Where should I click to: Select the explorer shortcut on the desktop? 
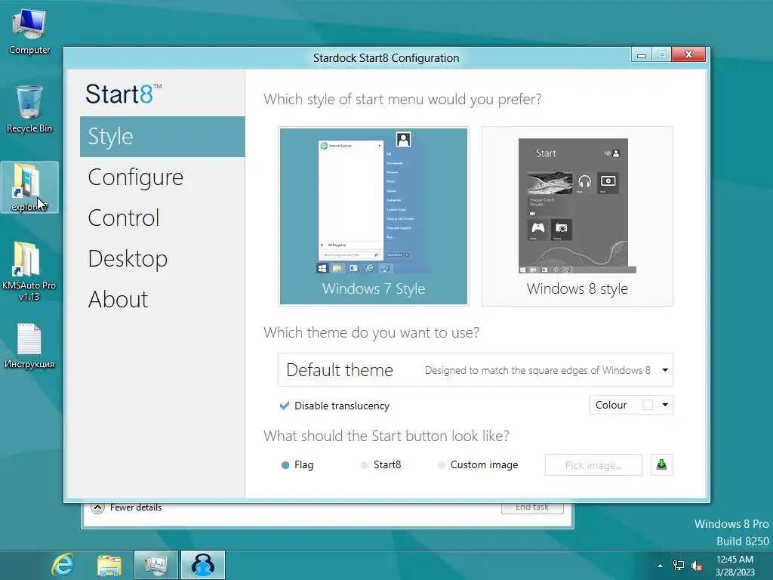coord(29,187)
